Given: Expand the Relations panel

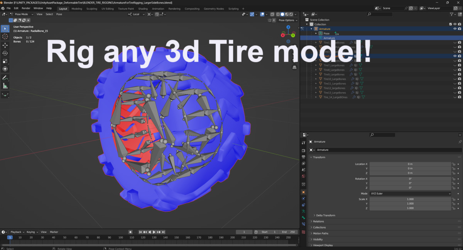Looking at the screenshot, I should coord(318,221).
